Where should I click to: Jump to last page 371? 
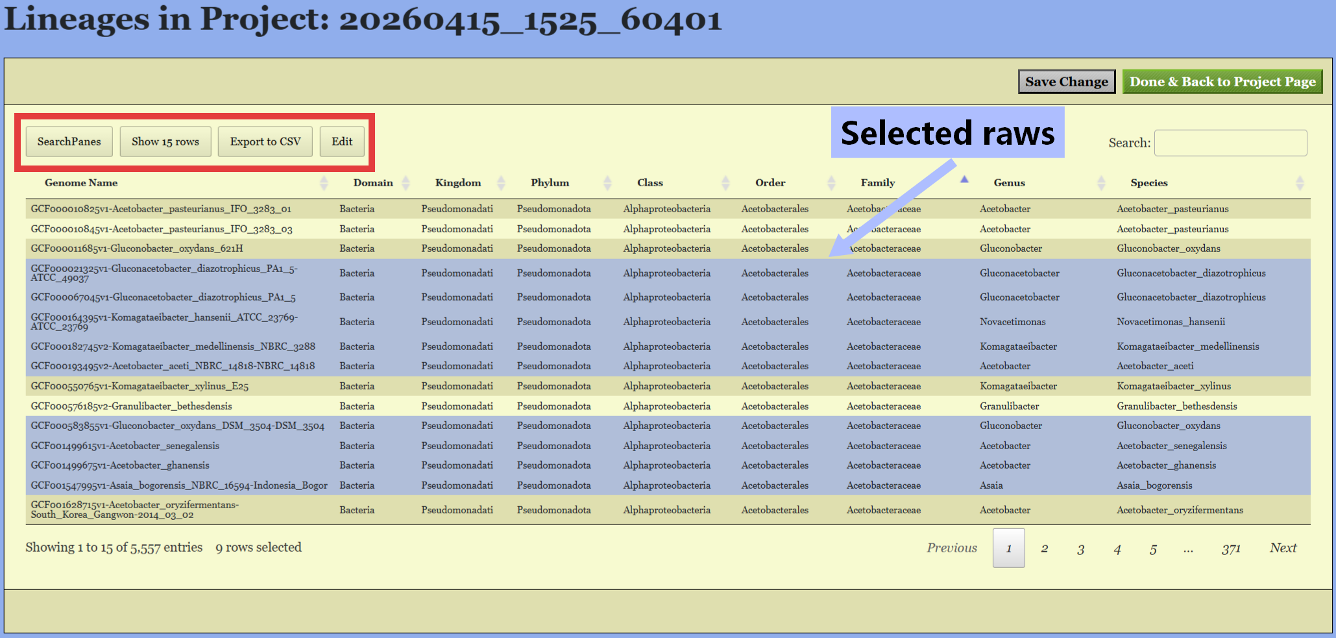point(1230,548)
